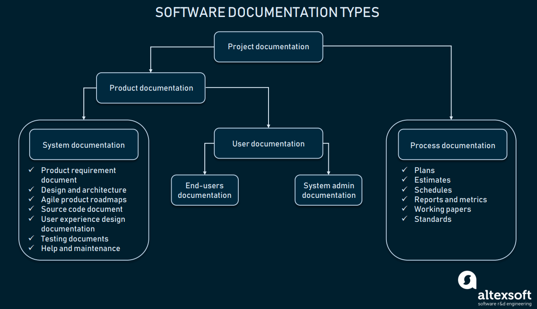Select the Agile product roadmaps item

pos(84,200)
